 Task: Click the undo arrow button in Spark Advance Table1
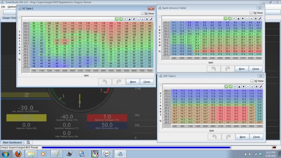coord(213,69)
